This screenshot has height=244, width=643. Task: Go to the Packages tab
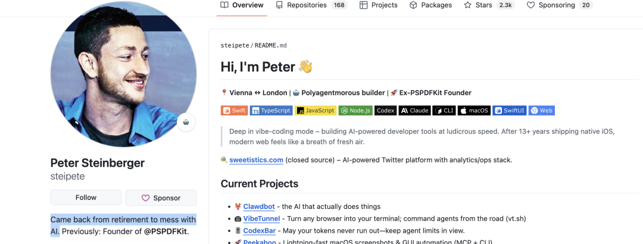tap(432, 5)
